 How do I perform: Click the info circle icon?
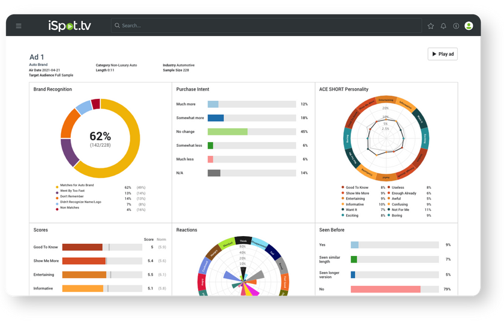(456, 26)
